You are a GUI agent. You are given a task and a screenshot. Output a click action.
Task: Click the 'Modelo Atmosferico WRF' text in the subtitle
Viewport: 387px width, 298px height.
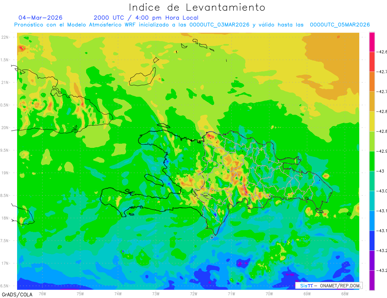point(100,25)
